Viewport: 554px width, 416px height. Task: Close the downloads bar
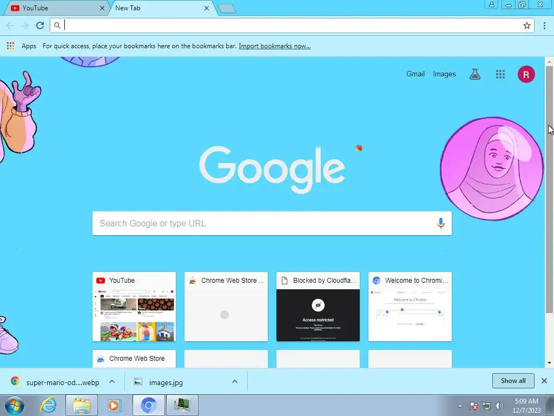(544, 381)
